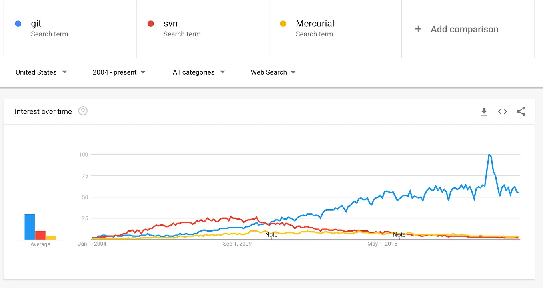
Task: Share the Interest over time chart
Action: point(521,112)
